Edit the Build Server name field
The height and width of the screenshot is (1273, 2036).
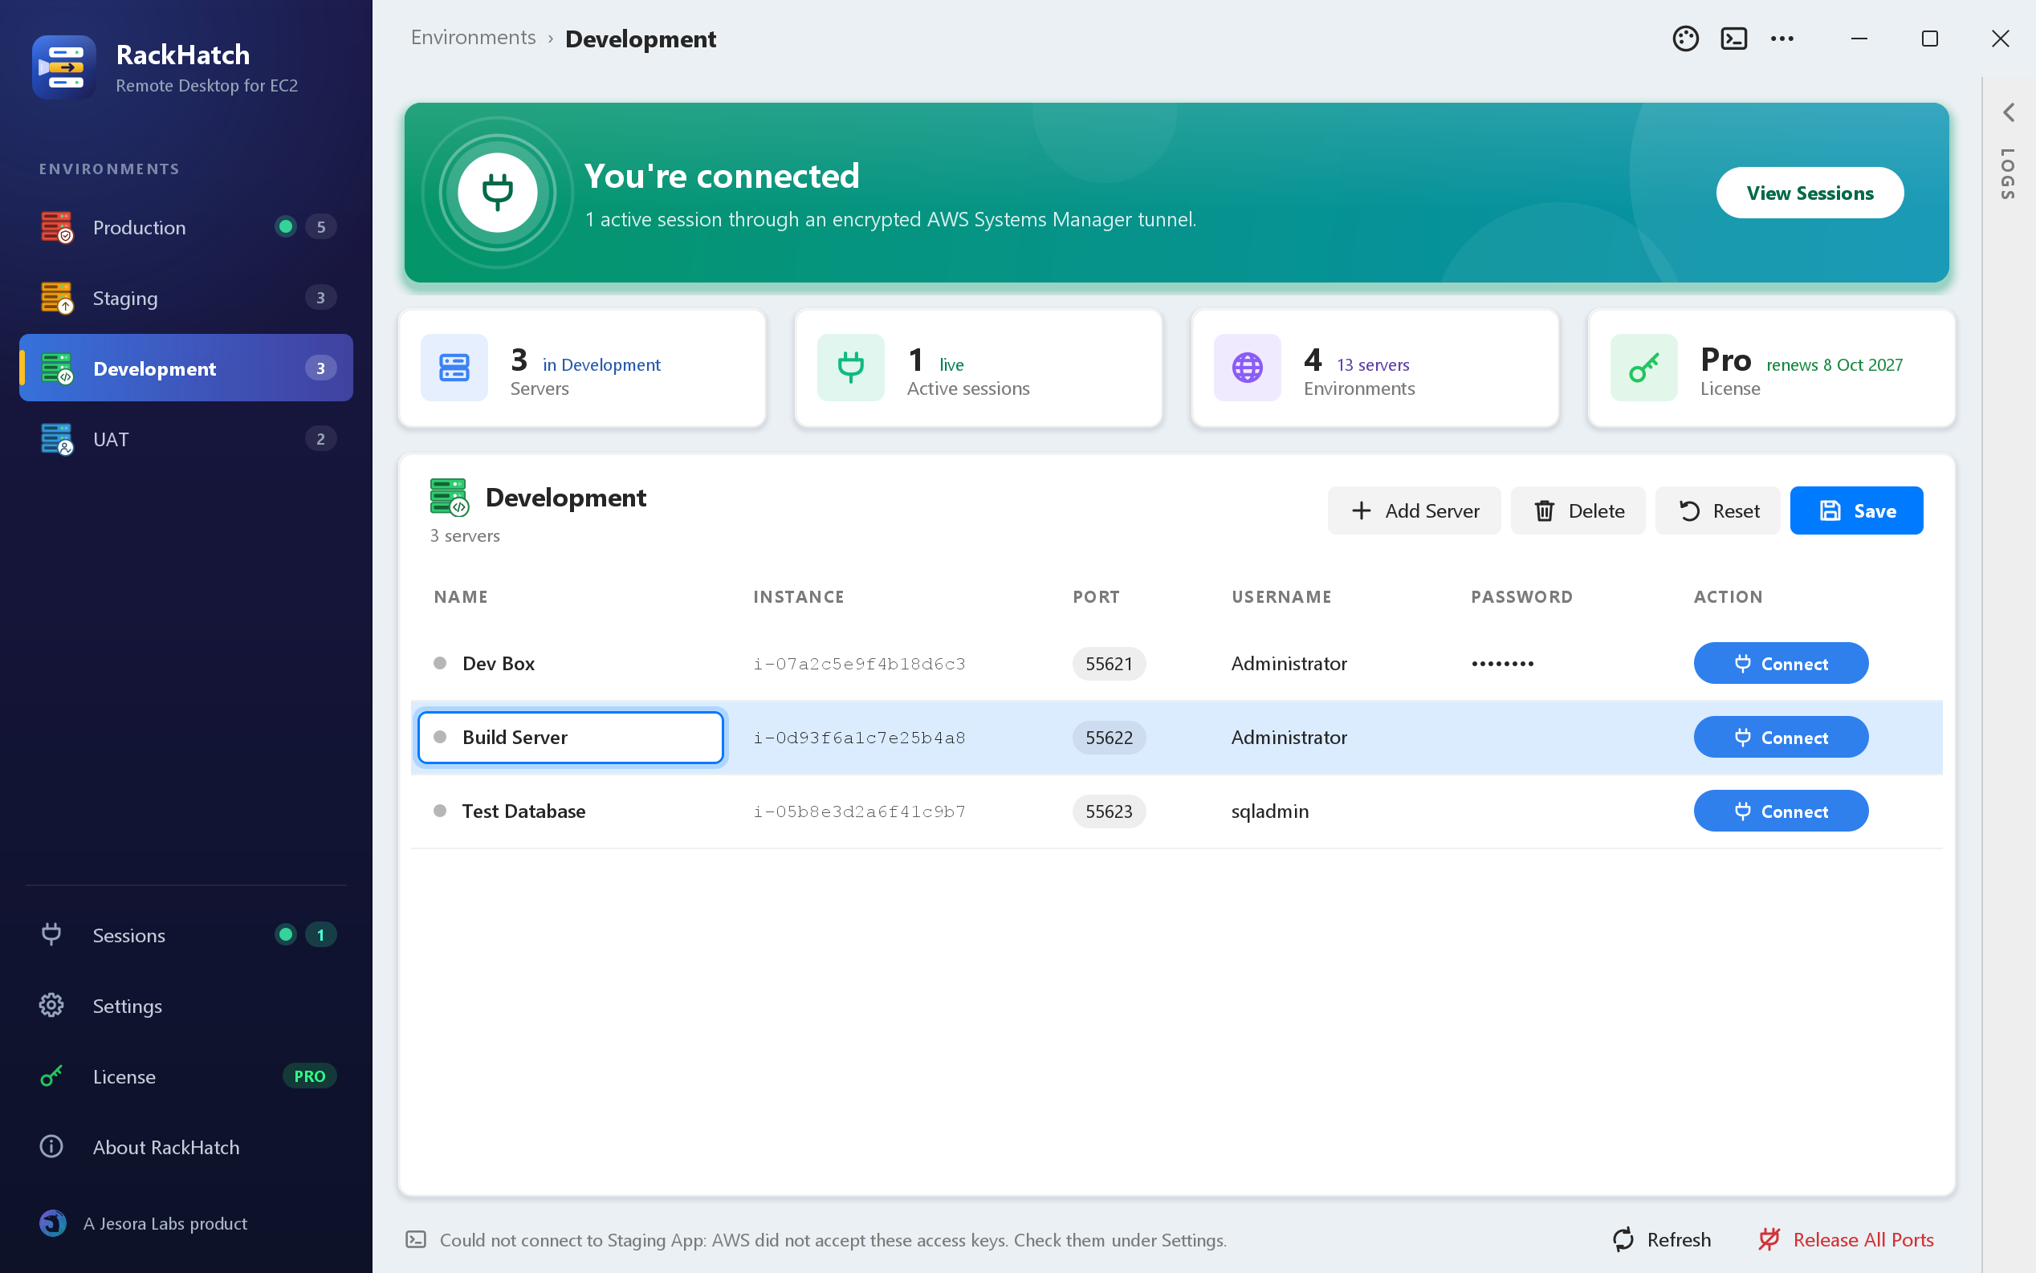tap(571, 738)
